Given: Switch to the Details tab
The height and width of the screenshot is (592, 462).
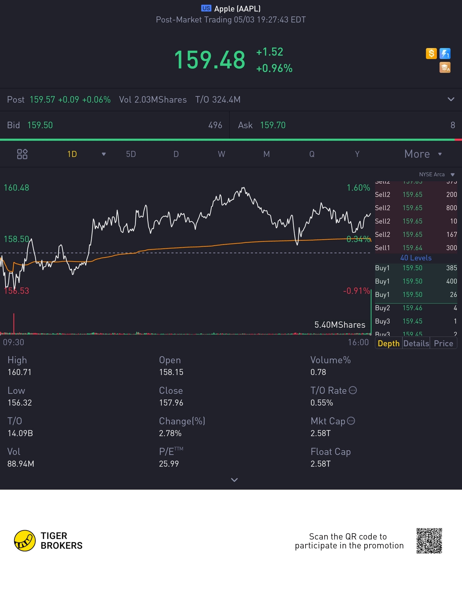Looking at the screenshot, I should pyautogui.click(x=416, y=343).
